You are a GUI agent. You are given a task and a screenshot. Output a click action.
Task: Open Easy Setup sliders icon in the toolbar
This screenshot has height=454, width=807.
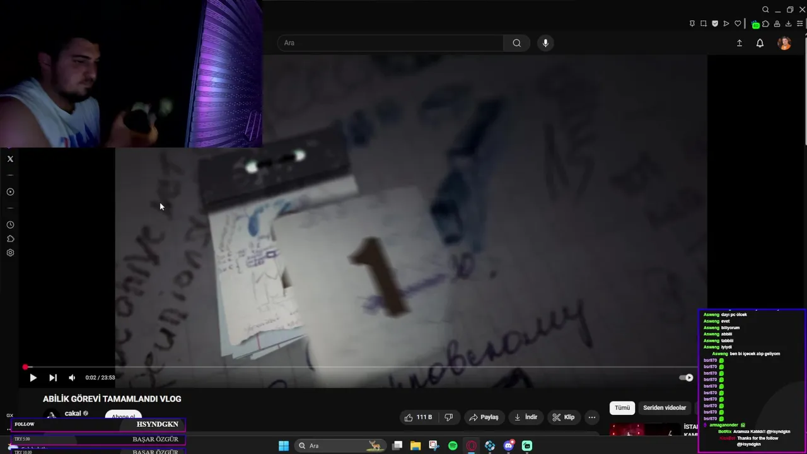click(799, 24)
